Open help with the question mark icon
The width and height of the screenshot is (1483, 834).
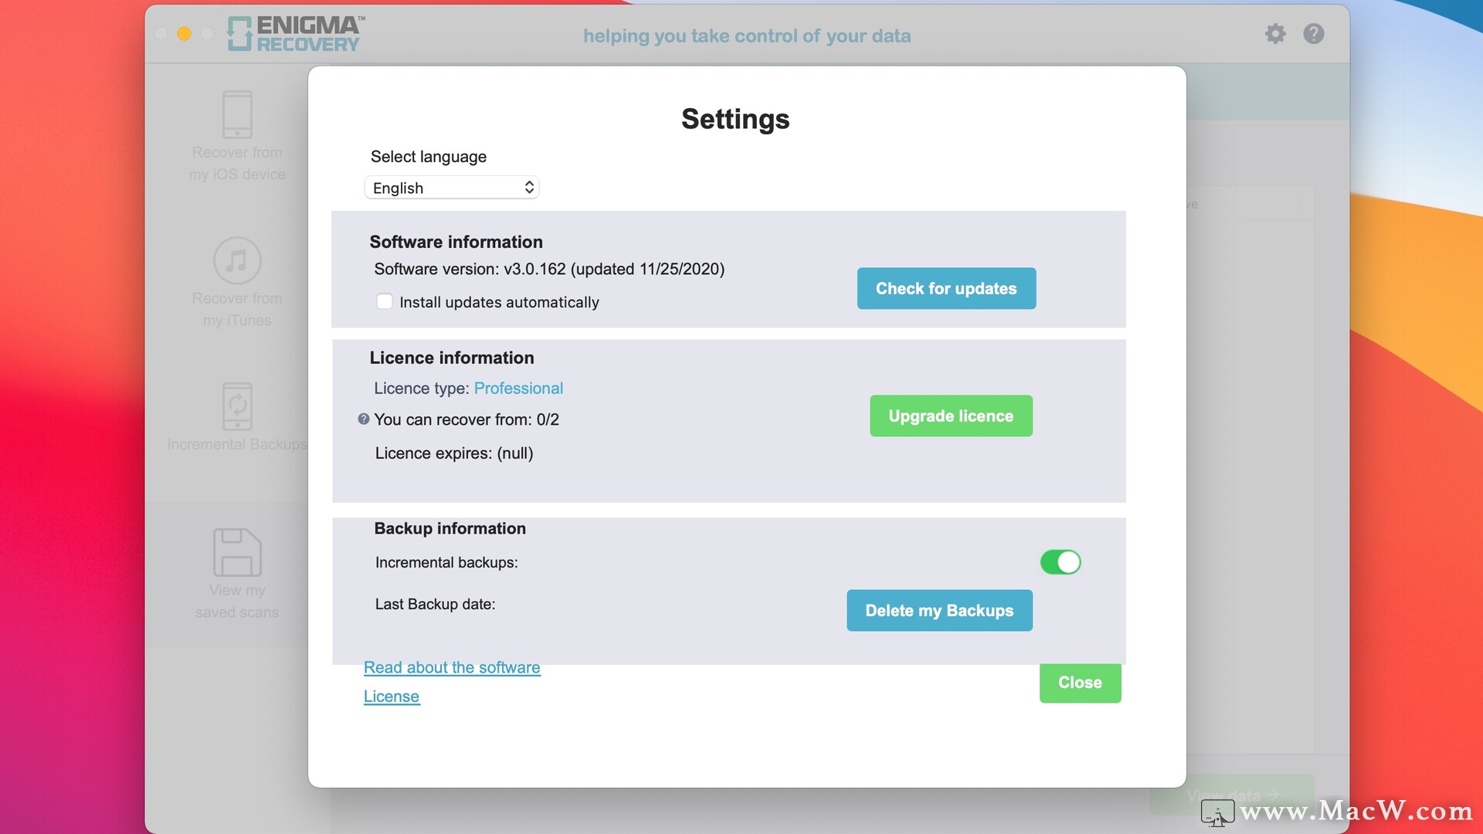[1313, 34]
